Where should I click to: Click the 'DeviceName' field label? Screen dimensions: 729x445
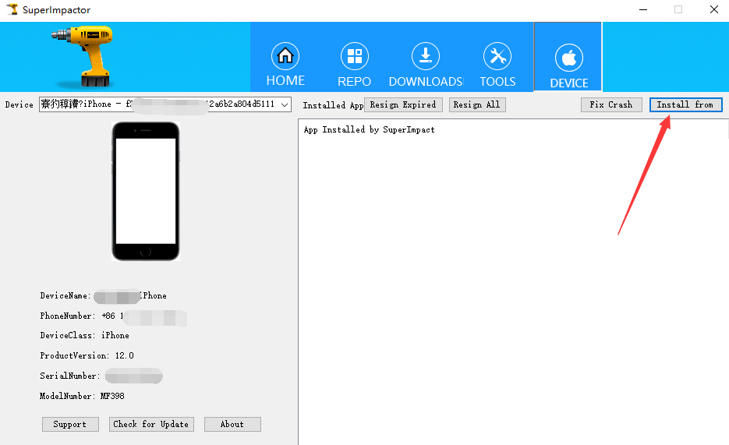[65, 296]
